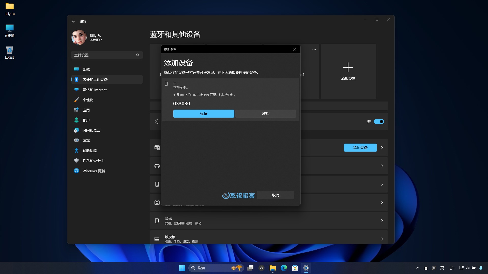Expand the 鼠标 row chevron
This screenshot has width=488, height=274.
[382, 221]
